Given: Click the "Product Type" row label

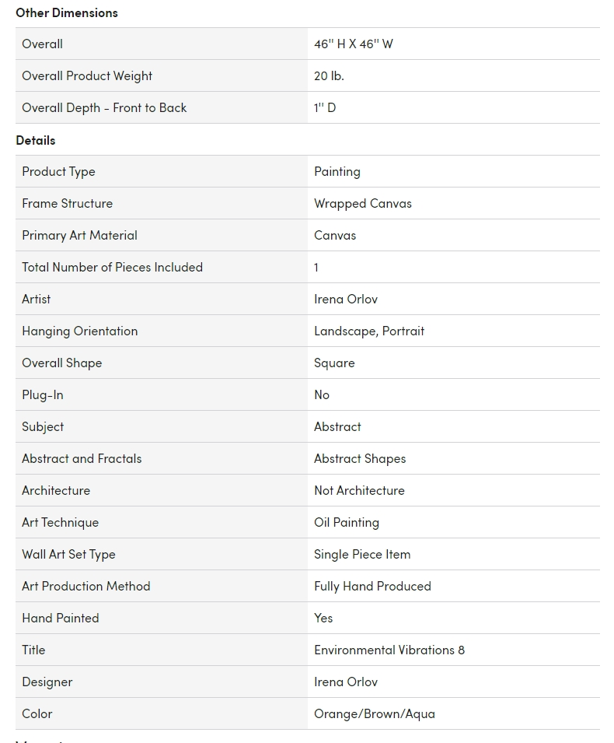Looking at the screenshot, I should coord(58,171).
